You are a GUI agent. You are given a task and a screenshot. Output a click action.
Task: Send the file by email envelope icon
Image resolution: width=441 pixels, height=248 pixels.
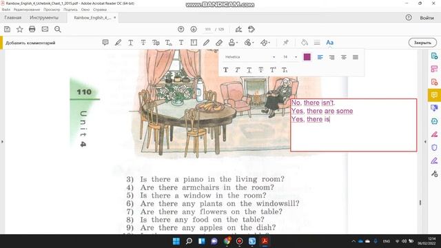pos(45,29)
